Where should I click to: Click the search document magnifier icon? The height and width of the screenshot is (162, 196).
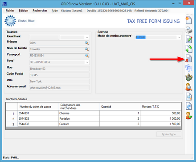pyautogui.click(x=189, y=97)
